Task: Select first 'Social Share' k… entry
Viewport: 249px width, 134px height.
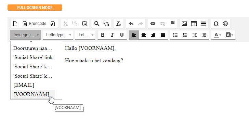Action: point(34,67)
